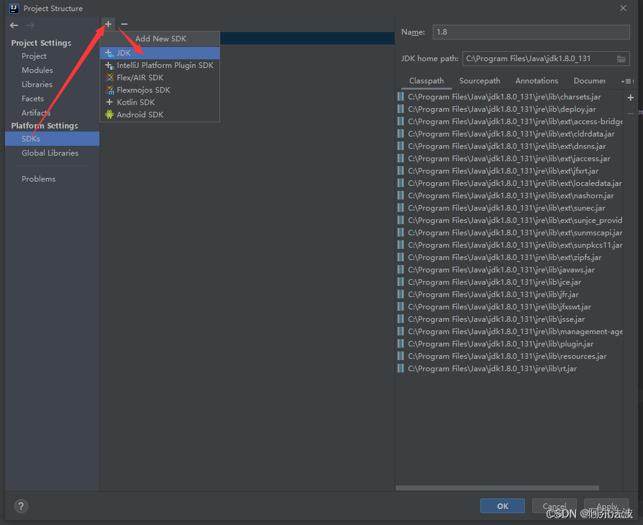Choose the Android SDK option
Image resolution: width=643 pixels, height=525 pixels.
coord(140,114)
